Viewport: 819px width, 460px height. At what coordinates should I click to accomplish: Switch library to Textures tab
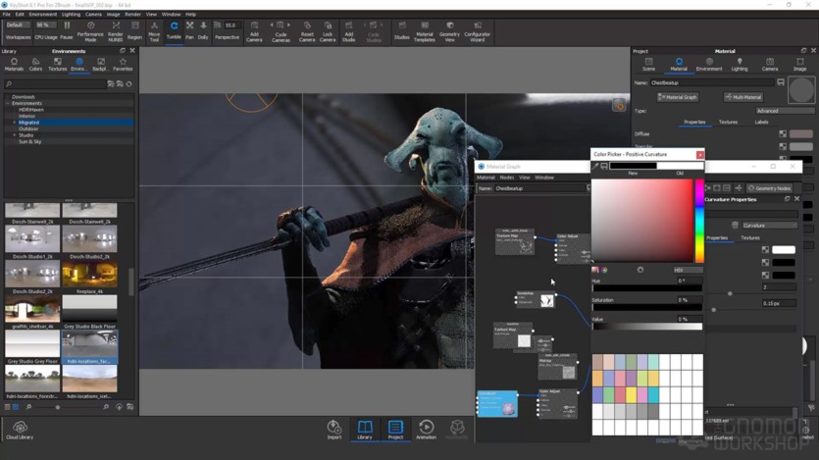[58, 64]
